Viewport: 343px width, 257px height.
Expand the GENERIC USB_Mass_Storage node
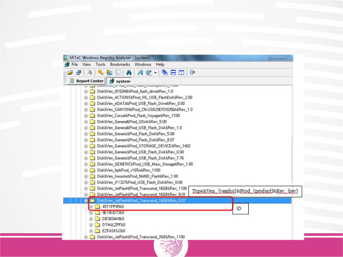(x=86, y=164)
